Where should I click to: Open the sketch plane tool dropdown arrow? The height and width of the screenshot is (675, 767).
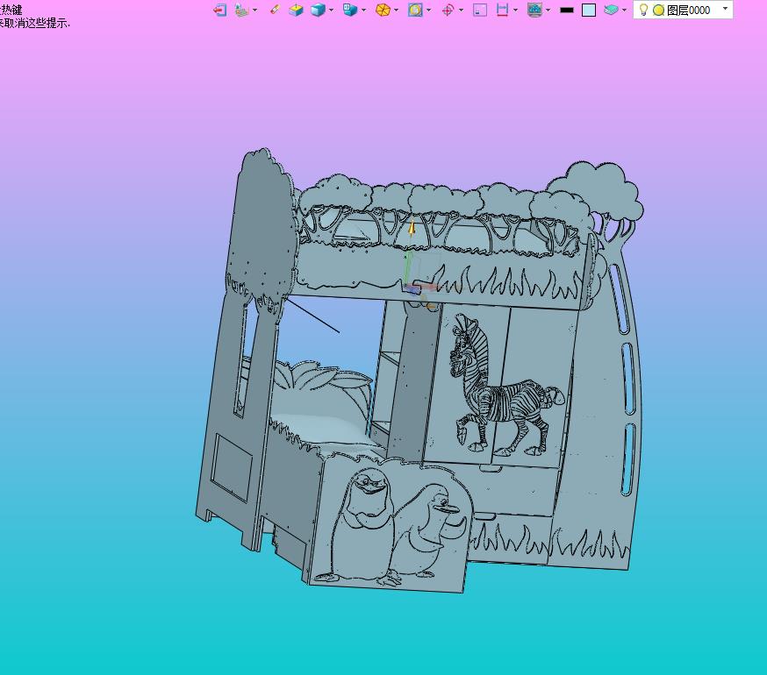pos(254,11)
